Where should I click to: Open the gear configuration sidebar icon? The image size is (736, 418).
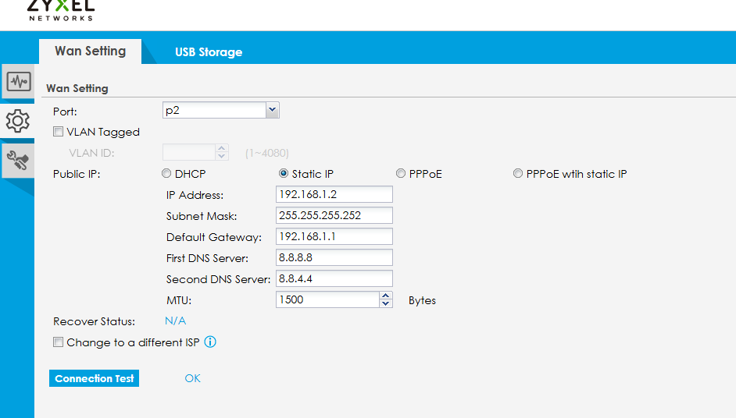click(x=18, y=121)
